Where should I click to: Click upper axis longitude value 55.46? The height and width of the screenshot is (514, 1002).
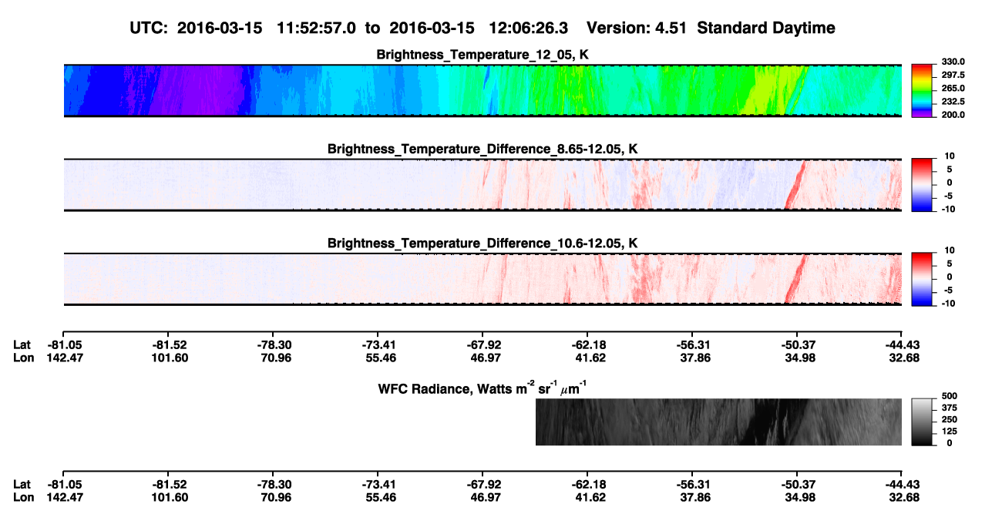point(378,358)
